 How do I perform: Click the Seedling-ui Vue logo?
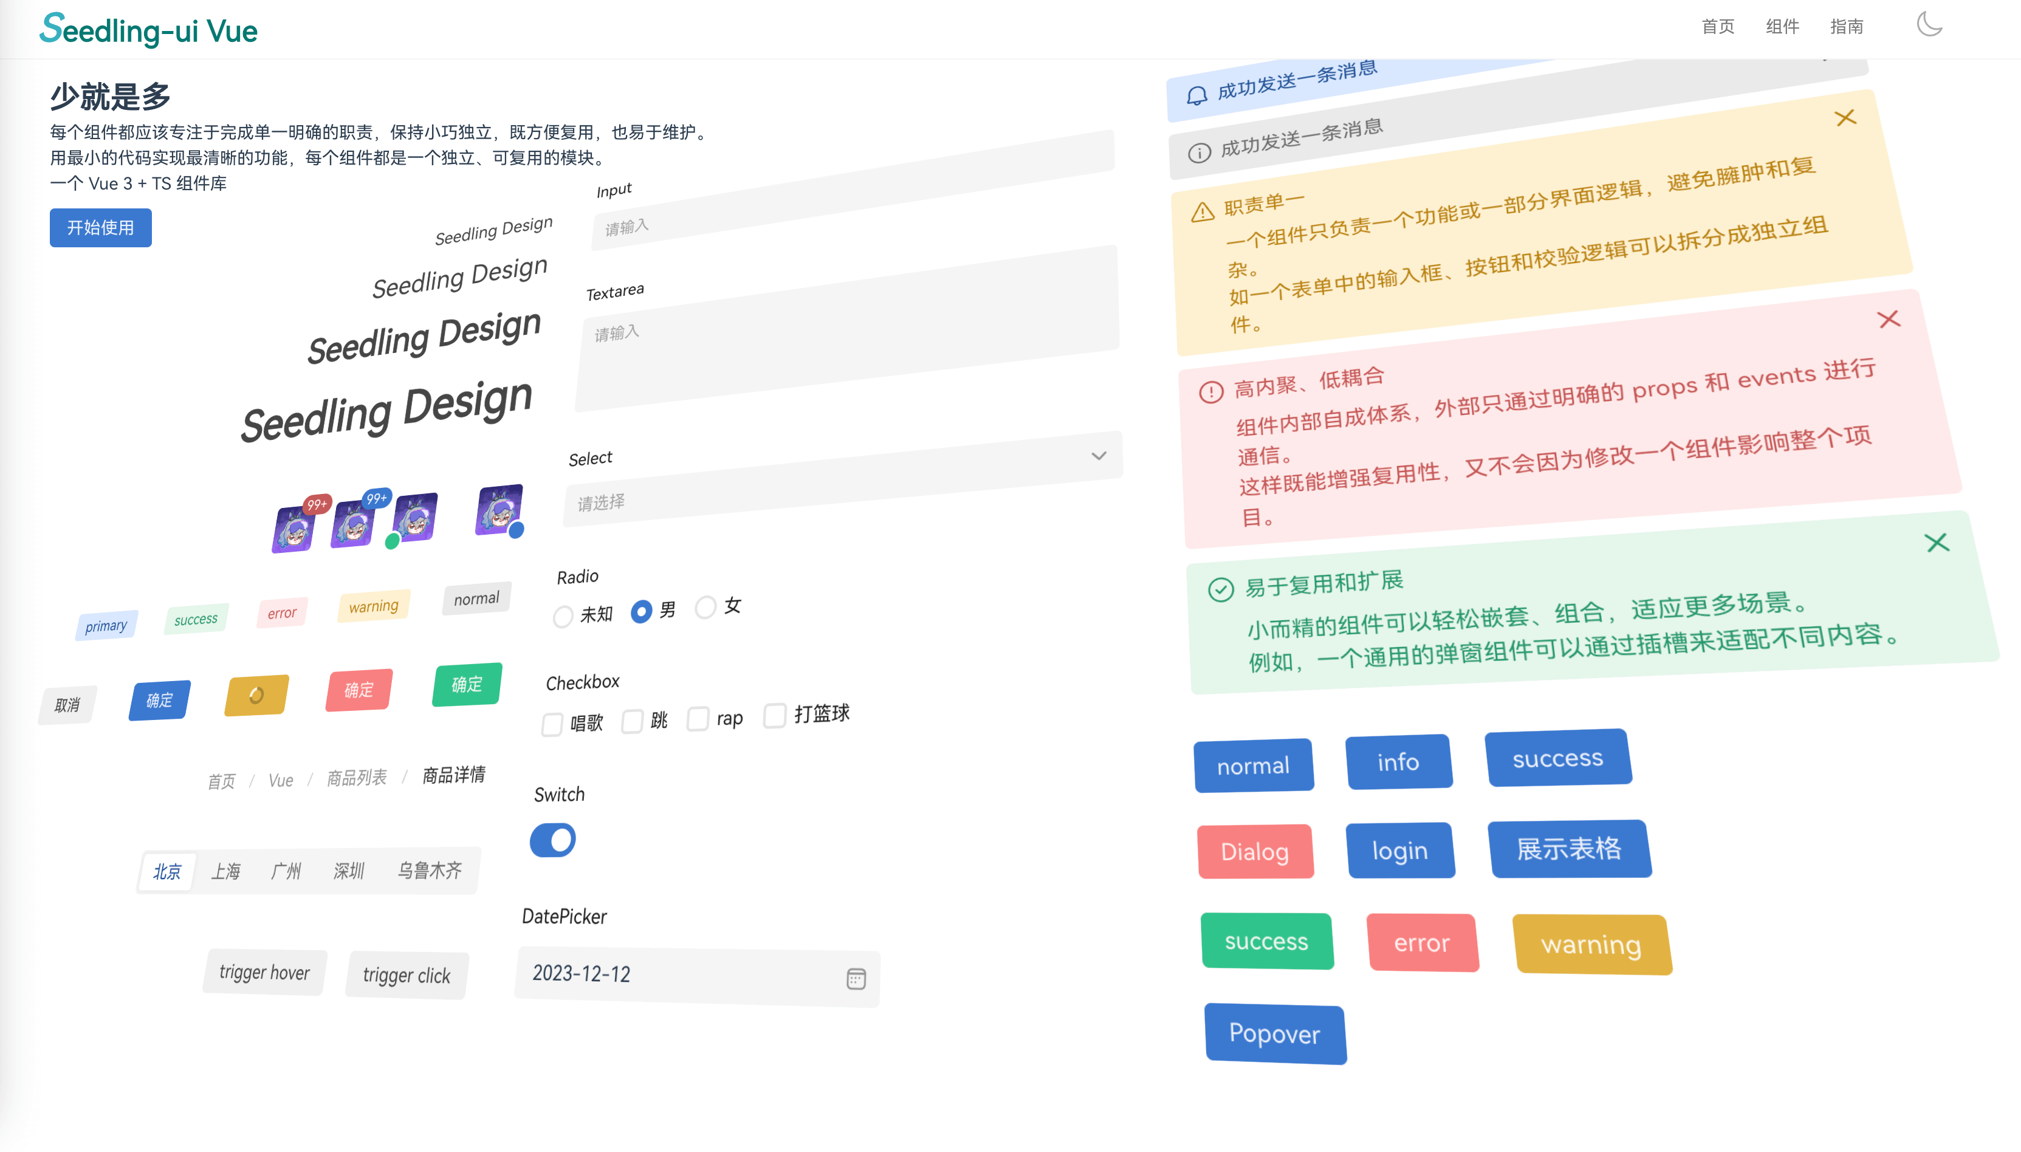pos(149,30)
